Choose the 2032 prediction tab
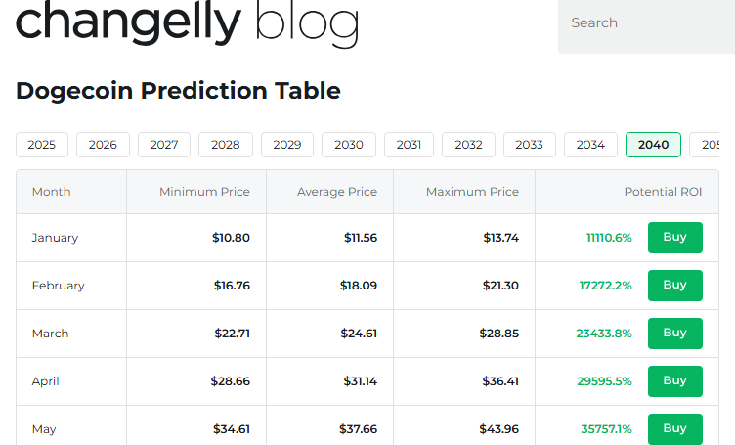This screenshot has height=445, width=735. (469, 145)
